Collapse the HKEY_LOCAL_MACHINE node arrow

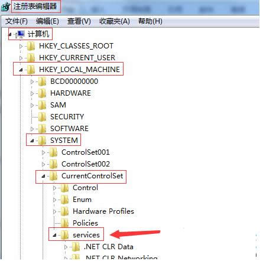(21, 70)
